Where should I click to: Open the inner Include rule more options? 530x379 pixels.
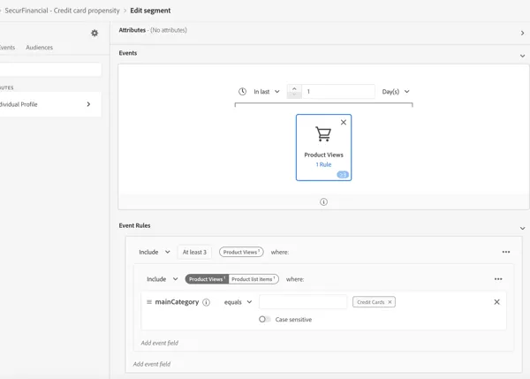point(498,279)
